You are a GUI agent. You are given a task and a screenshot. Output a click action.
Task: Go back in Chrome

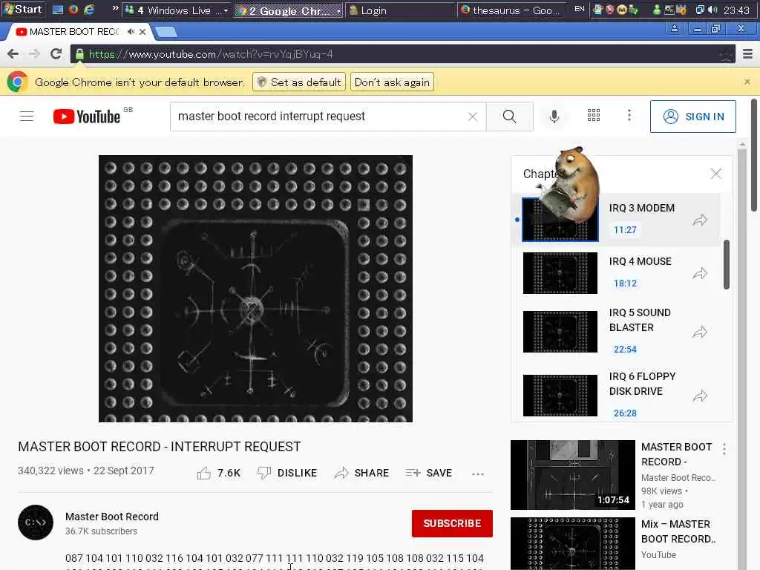point(13,53)
